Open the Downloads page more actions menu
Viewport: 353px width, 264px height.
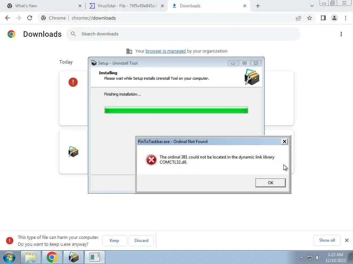pos(341,34)
